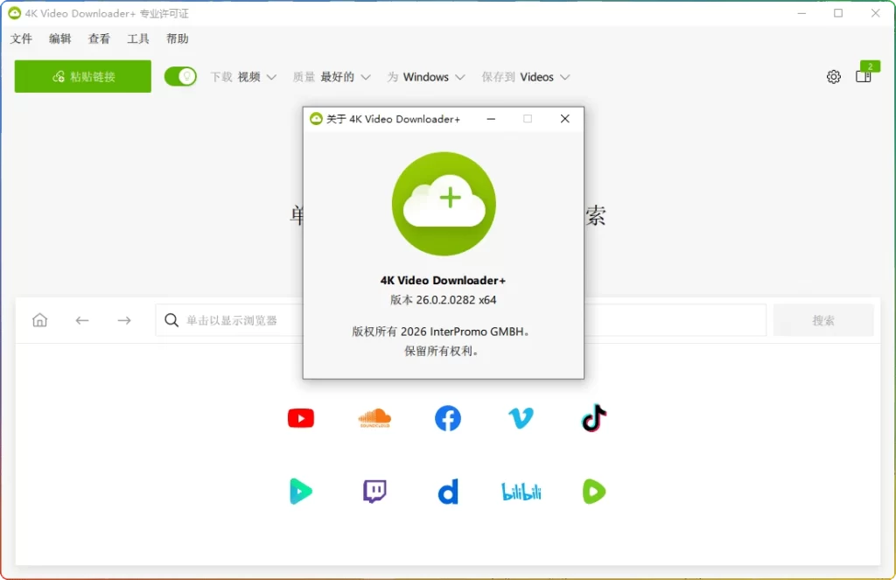The image size is (896, 580).
Task: Open the downloads list with badge 2
Action: (863, 77)
